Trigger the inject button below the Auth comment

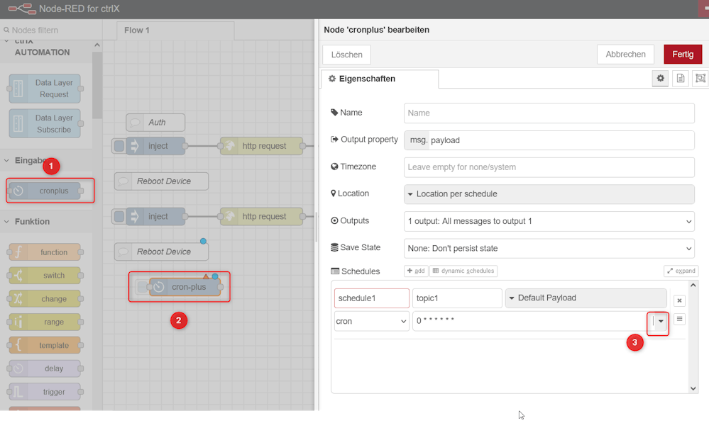119,146
